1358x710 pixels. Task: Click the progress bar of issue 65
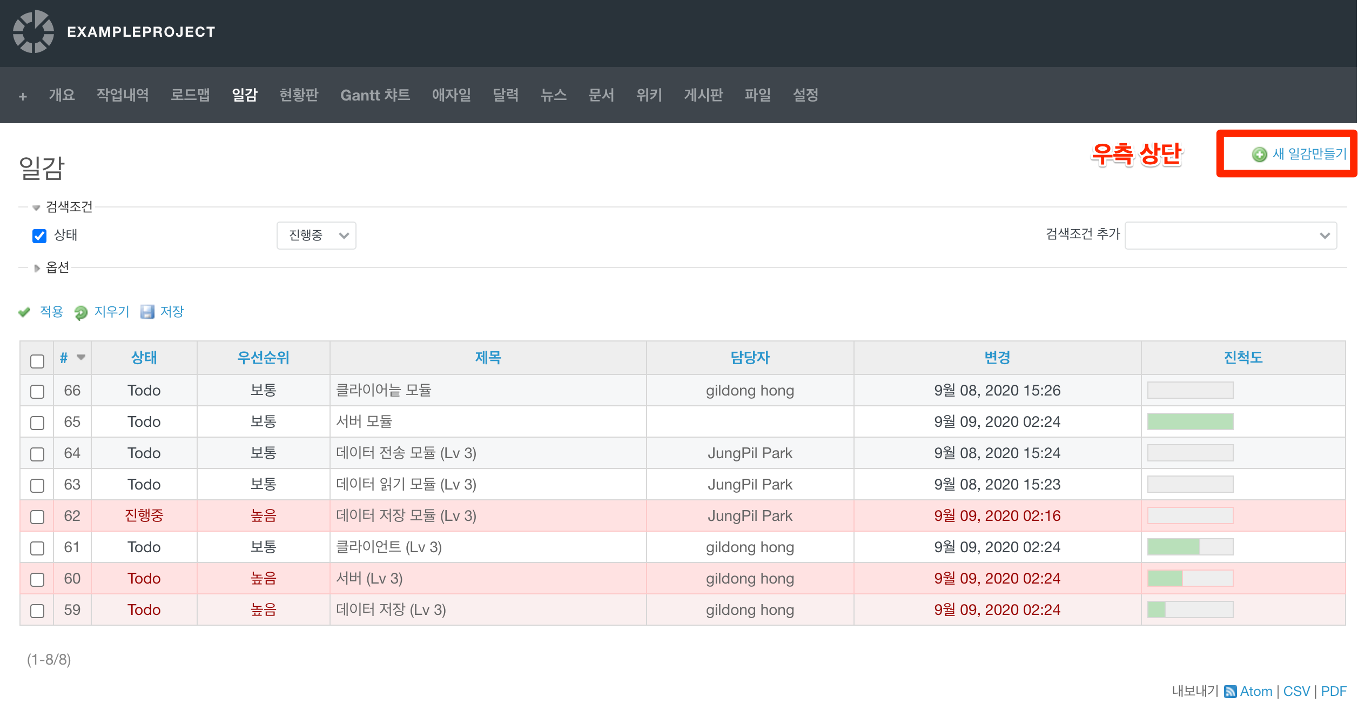pos(1189,421)
